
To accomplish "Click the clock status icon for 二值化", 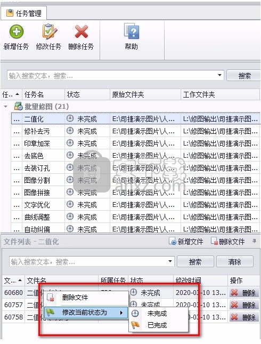I will coord(70,118).
